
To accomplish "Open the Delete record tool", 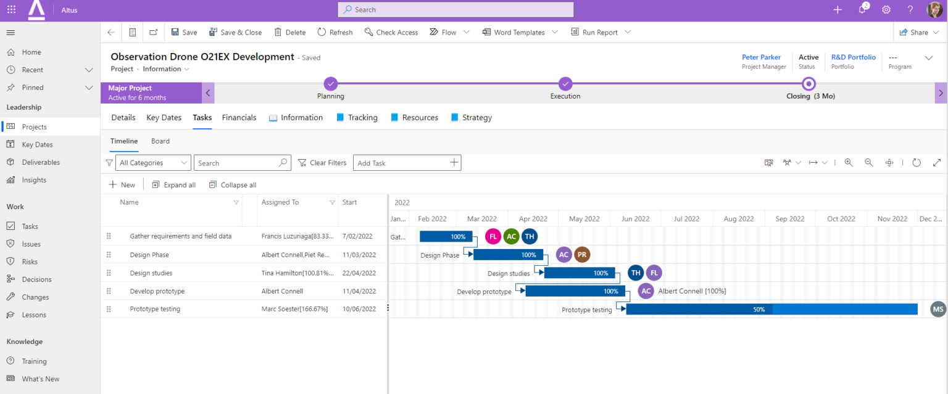I will point(289,31).
